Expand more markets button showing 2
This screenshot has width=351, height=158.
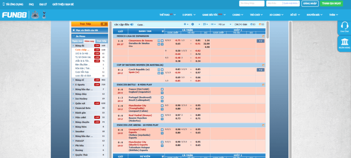coord(260,70)
